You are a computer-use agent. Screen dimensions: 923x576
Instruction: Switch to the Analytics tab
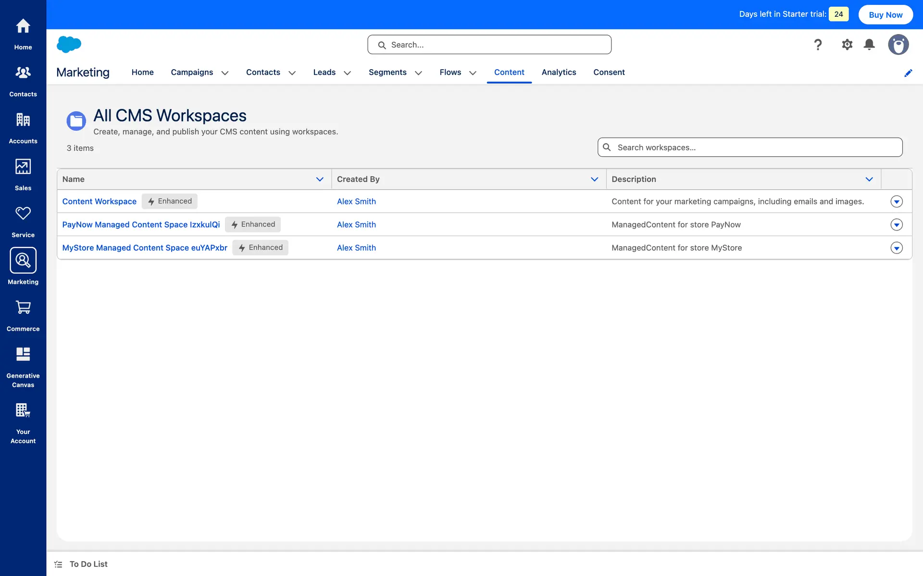click(559, 72)
